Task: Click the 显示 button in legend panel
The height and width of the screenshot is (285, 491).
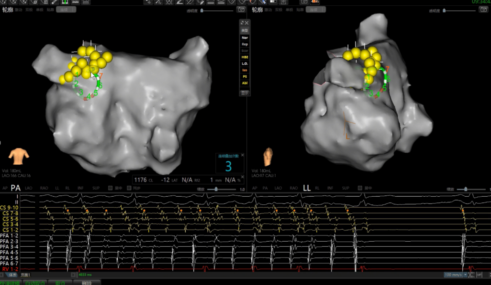Action: pyautogui.click(x=245, y=93)
